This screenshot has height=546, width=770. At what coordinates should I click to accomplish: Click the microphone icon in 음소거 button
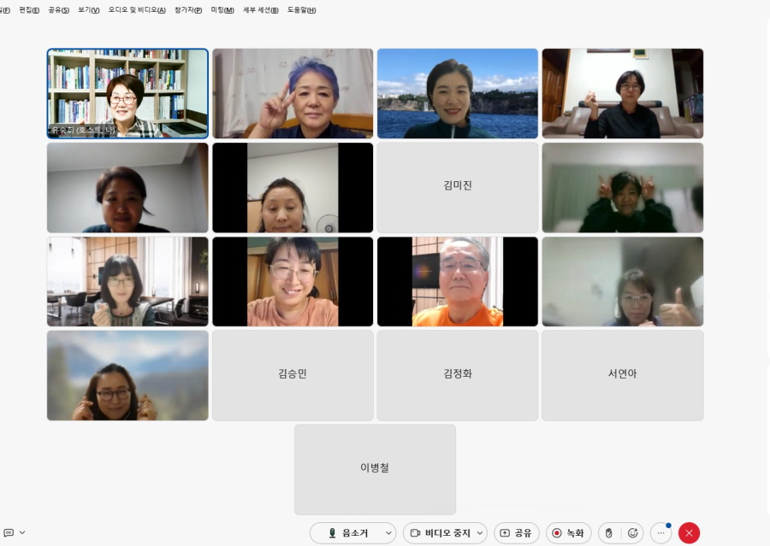[332, 533]
